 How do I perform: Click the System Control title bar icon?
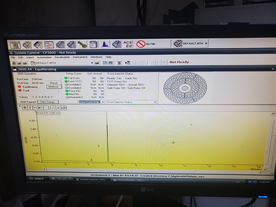pyautogui.click(x=12, y=53)
